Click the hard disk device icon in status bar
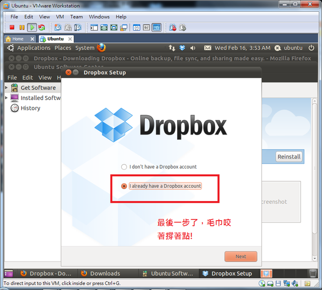The width and height of the screenshot is (322, 290). tap(270, 284)
